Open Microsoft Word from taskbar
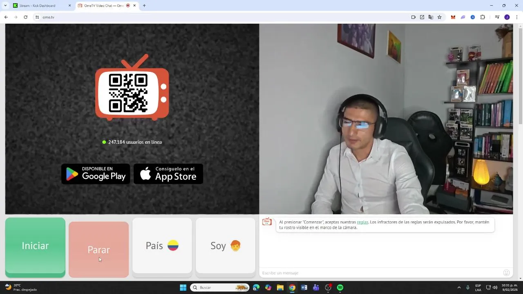 (x=304, y=287)
